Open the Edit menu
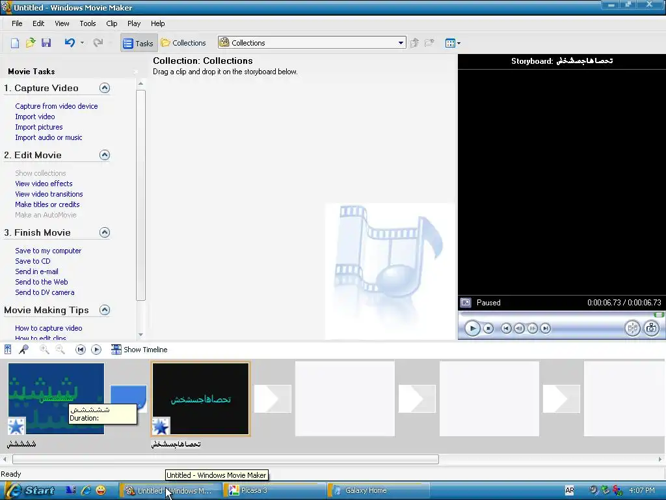Viewport: 666px width, 500px height. [x=38, y=23]
